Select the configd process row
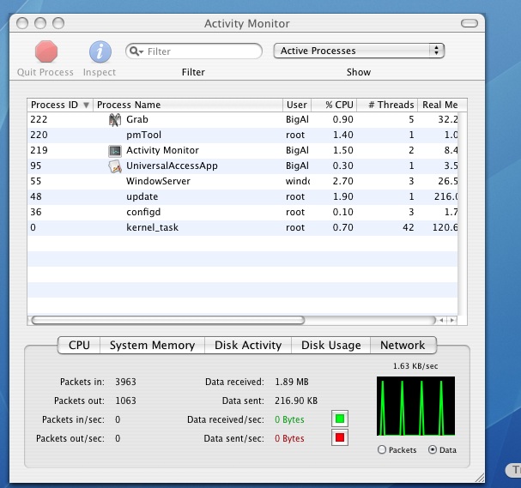Image resolution: width=521 pixels, height=488 pixels. point(243,213)
